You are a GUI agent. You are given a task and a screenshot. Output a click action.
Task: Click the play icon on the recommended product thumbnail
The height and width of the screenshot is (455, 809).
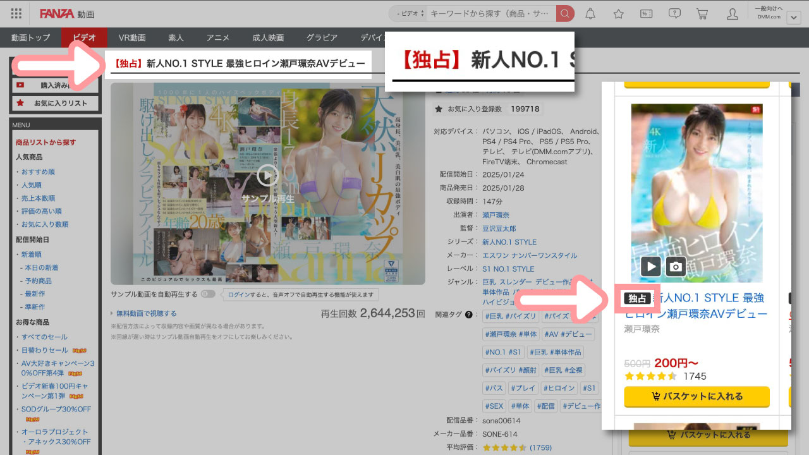click(x=650, y=266)
